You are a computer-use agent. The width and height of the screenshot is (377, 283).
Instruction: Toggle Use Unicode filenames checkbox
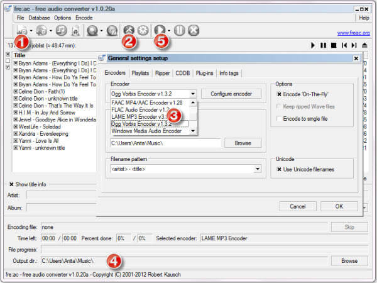(280, 169)
